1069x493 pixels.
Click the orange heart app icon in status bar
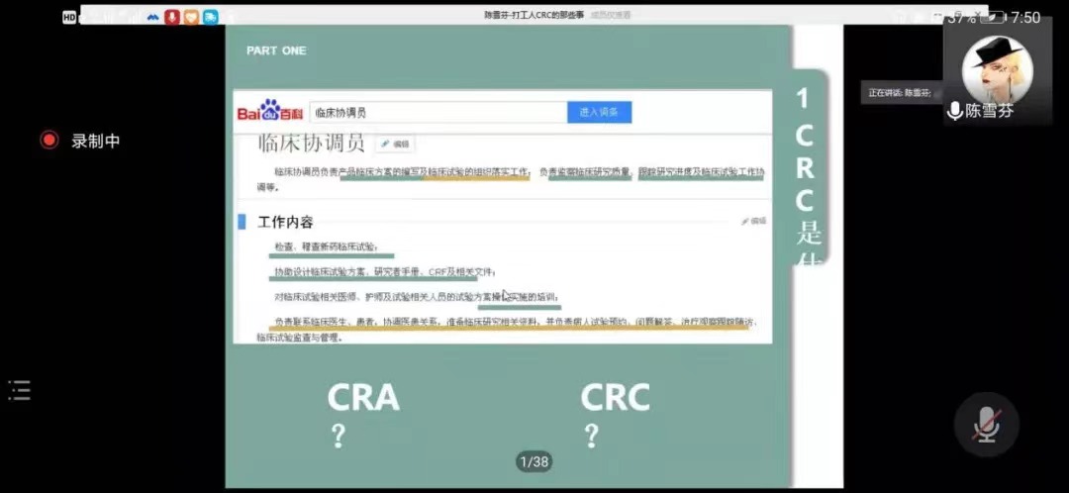(192, 17)
